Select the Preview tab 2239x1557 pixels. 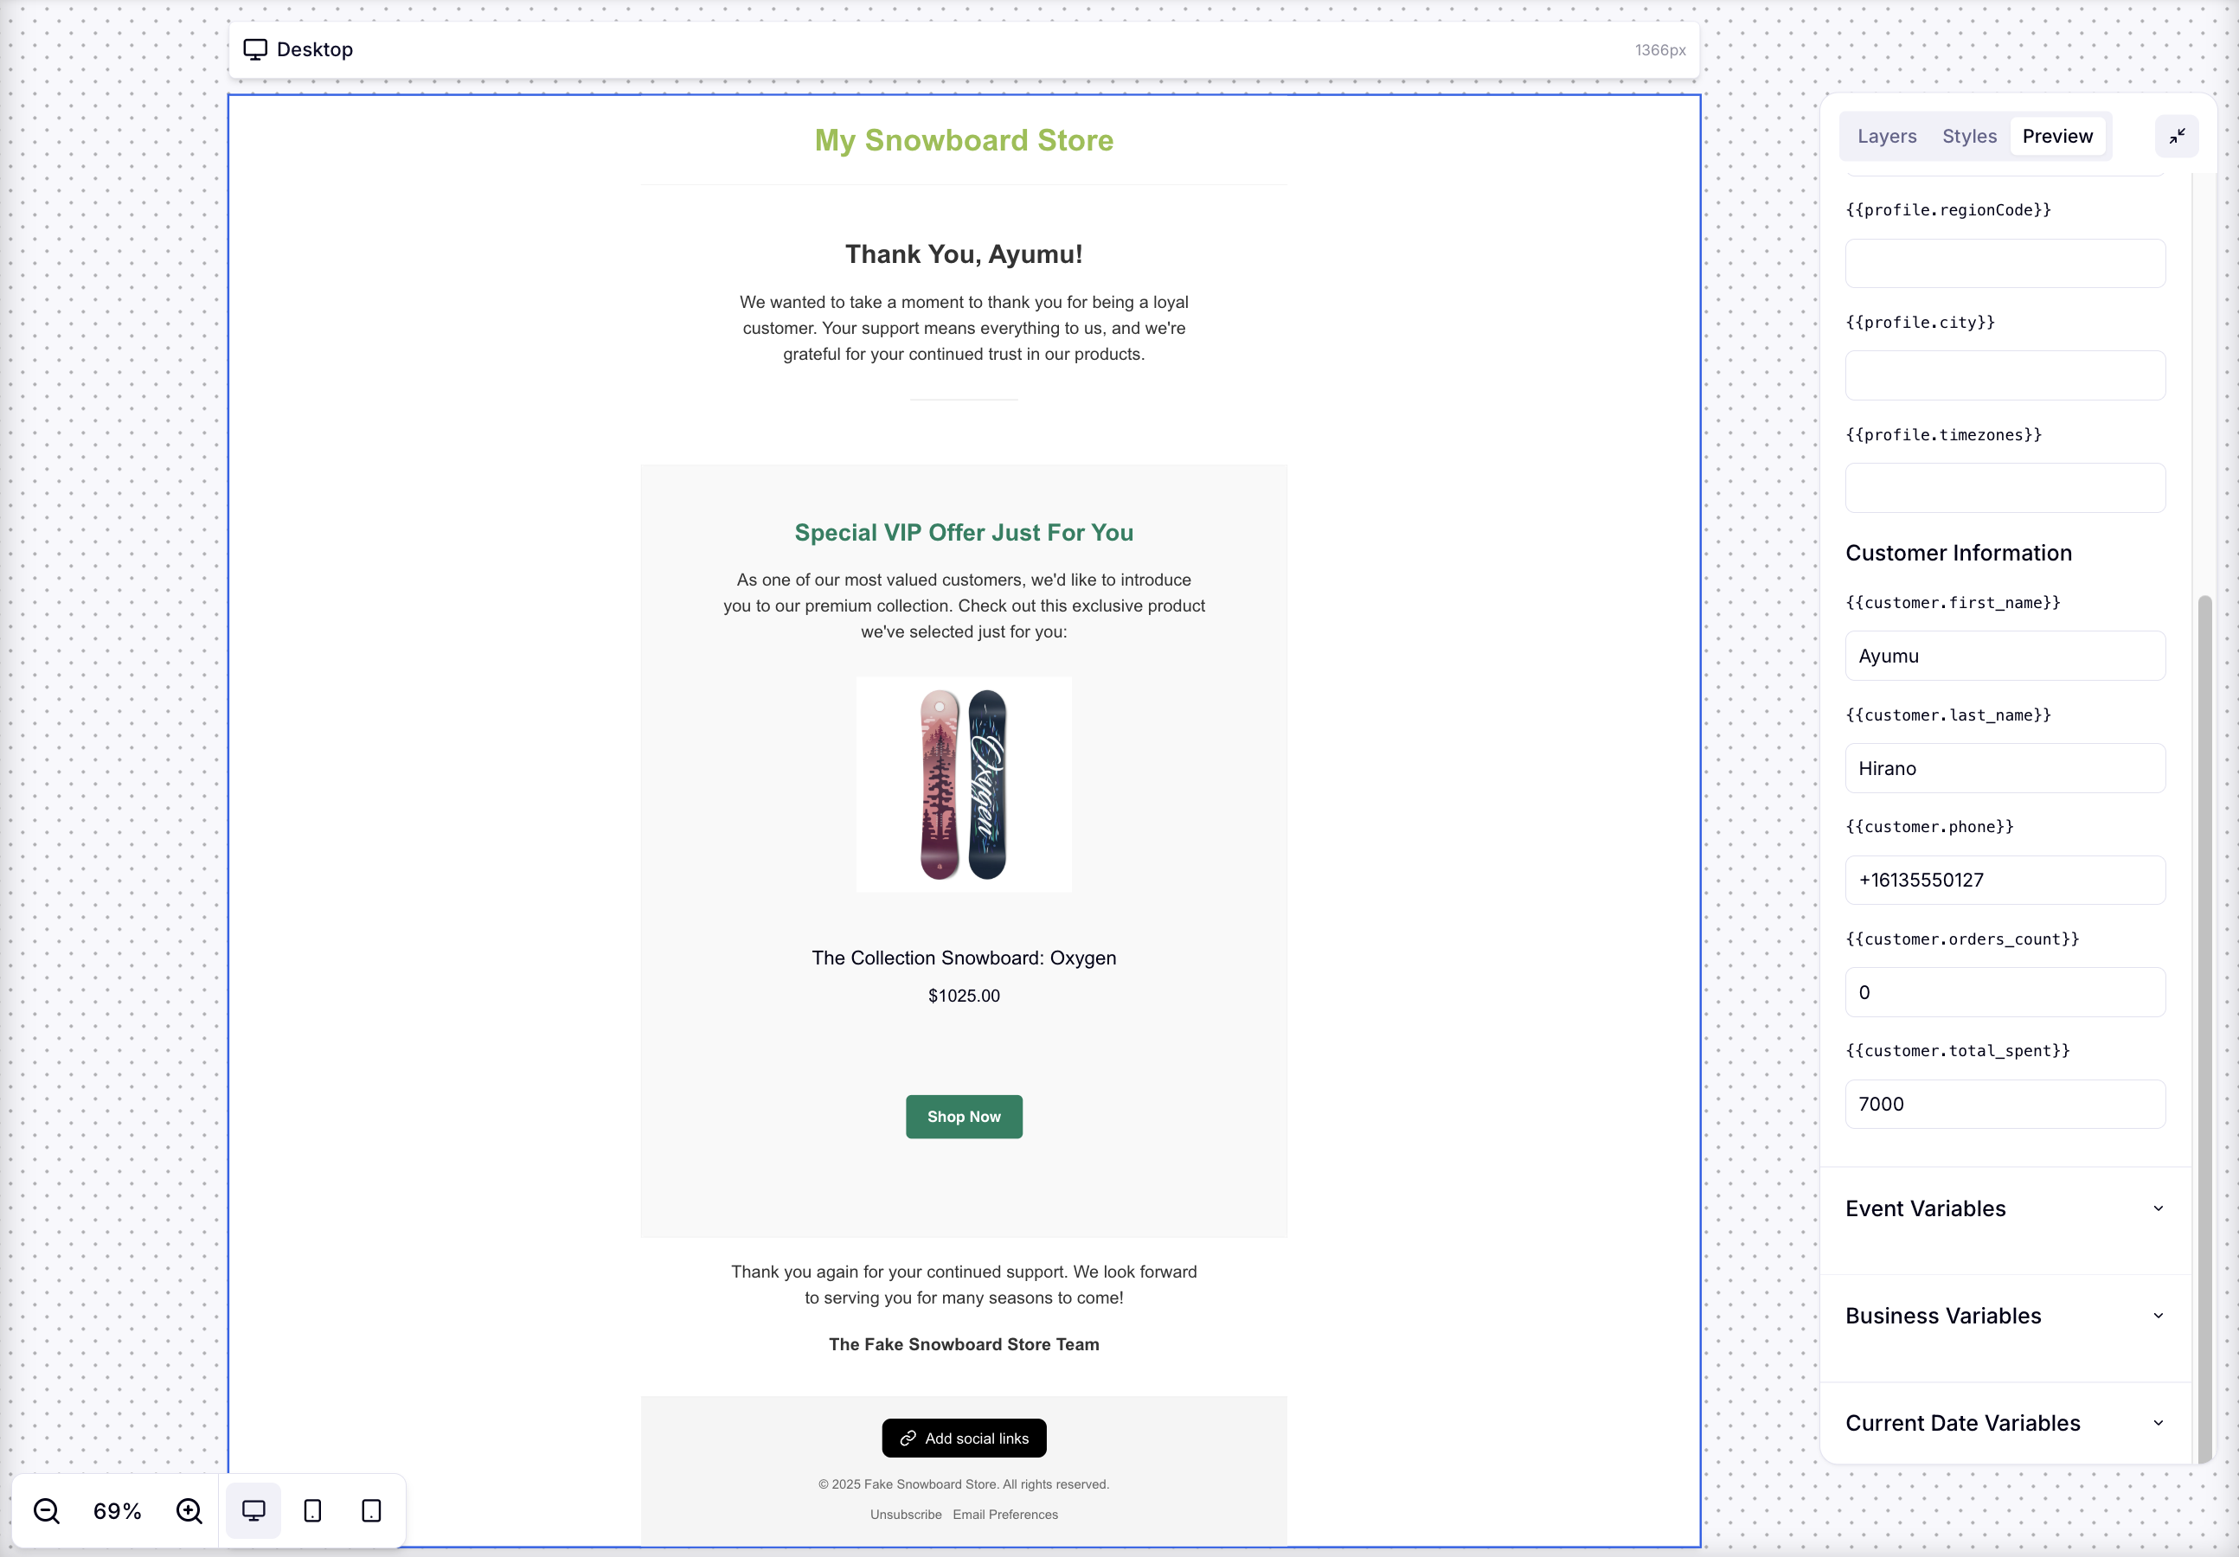pyautogui.click(x=2057, y=136)
